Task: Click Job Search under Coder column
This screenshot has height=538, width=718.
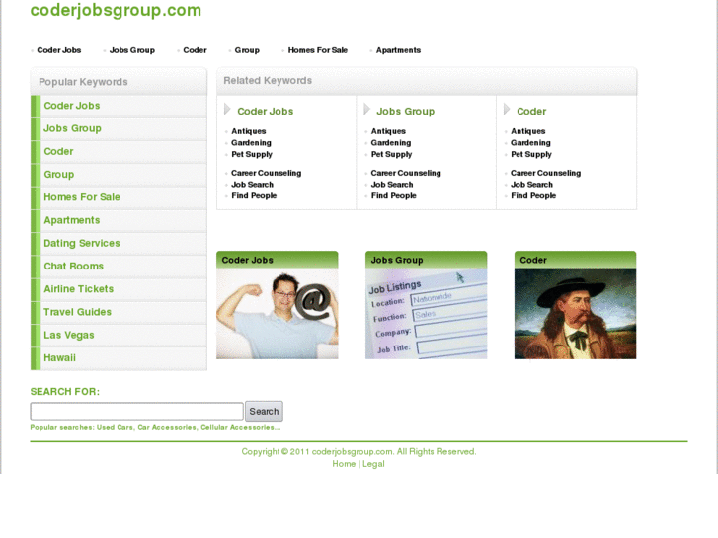Action: point(531,185)
